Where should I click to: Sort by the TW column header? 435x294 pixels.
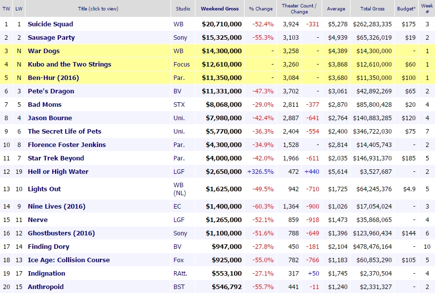coord(6,8)
